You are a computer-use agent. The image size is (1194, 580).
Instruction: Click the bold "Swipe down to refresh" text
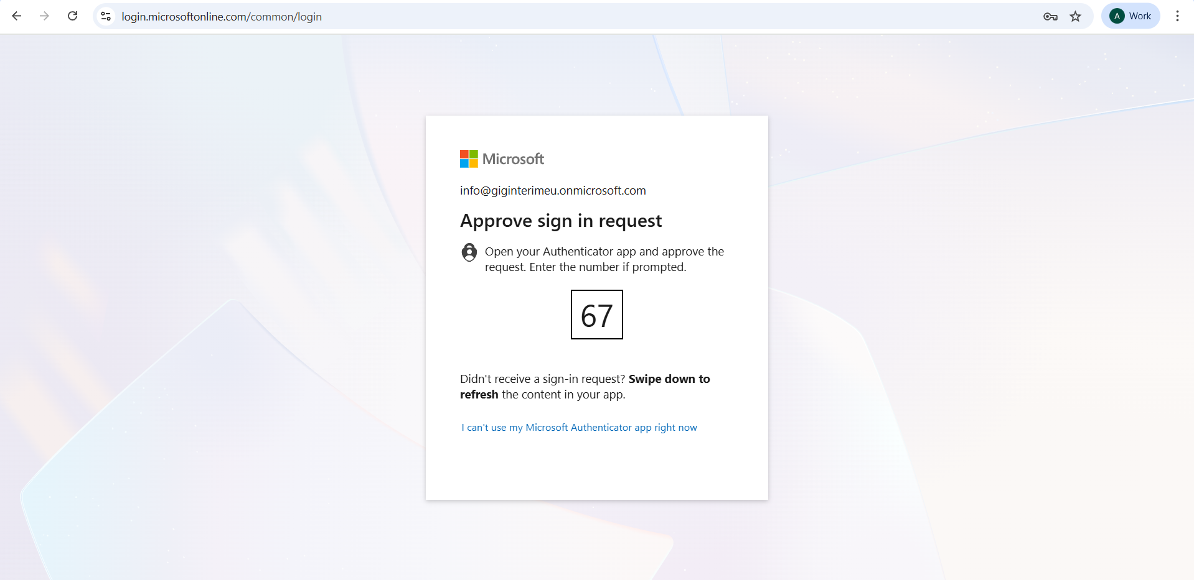[x=669, y=379]
